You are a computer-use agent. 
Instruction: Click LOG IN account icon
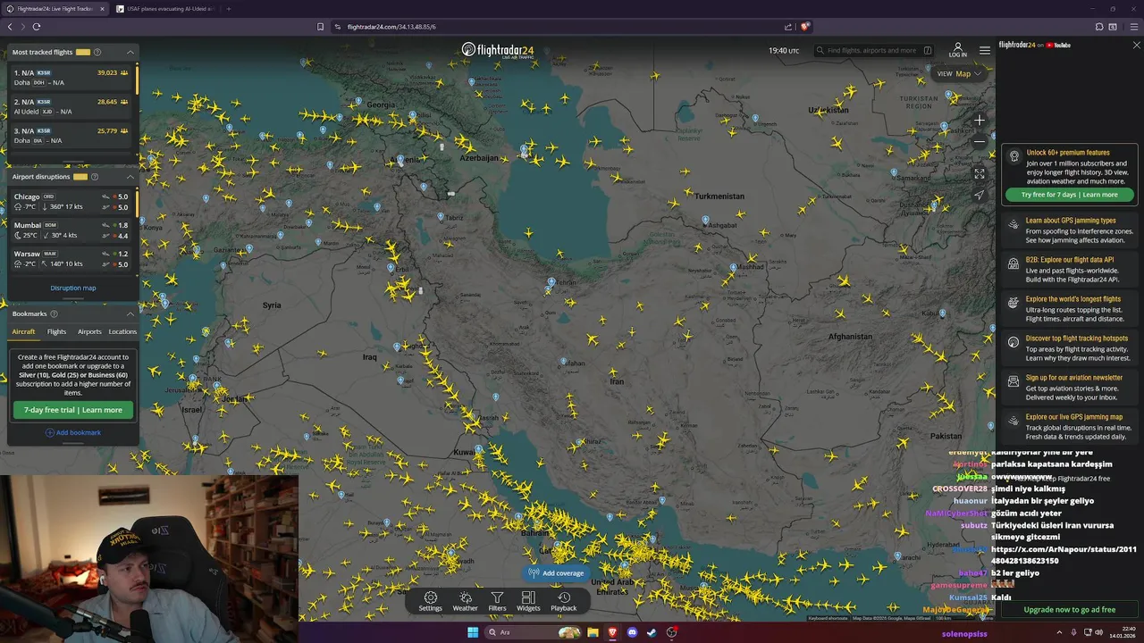coord(958,50)
